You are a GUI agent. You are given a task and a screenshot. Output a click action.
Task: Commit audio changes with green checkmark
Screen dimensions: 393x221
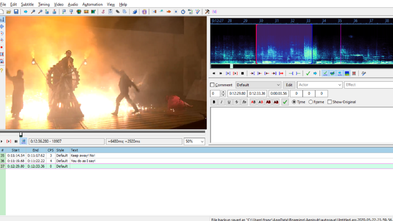pos(308,73)
